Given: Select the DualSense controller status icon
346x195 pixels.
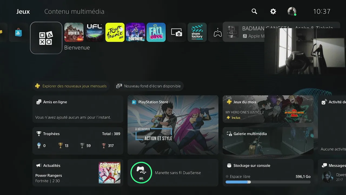Looking at the screenshot, I should click(141, 173).
